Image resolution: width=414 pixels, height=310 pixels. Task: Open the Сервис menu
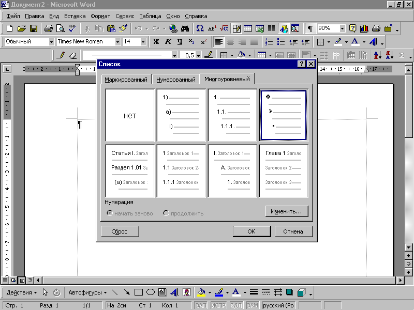pyautogui.click(x=125, y=16)
